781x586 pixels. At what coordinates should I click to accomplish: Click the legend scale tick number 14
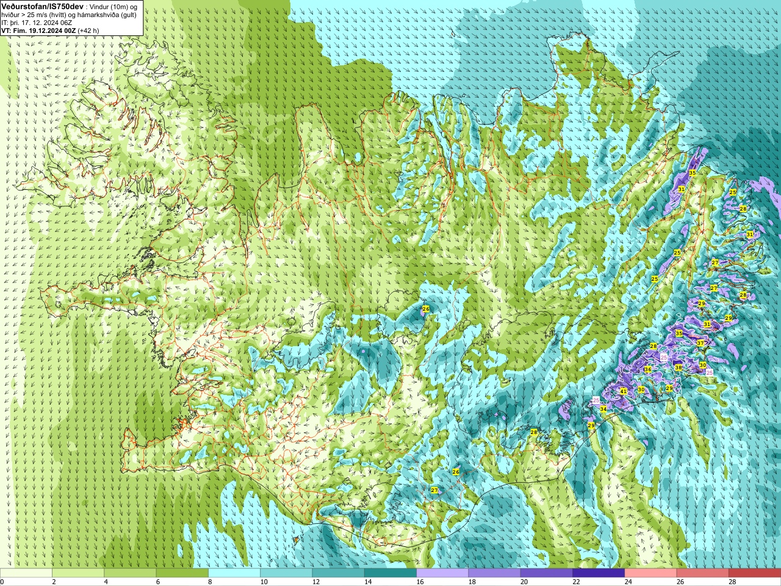(369, 582)
